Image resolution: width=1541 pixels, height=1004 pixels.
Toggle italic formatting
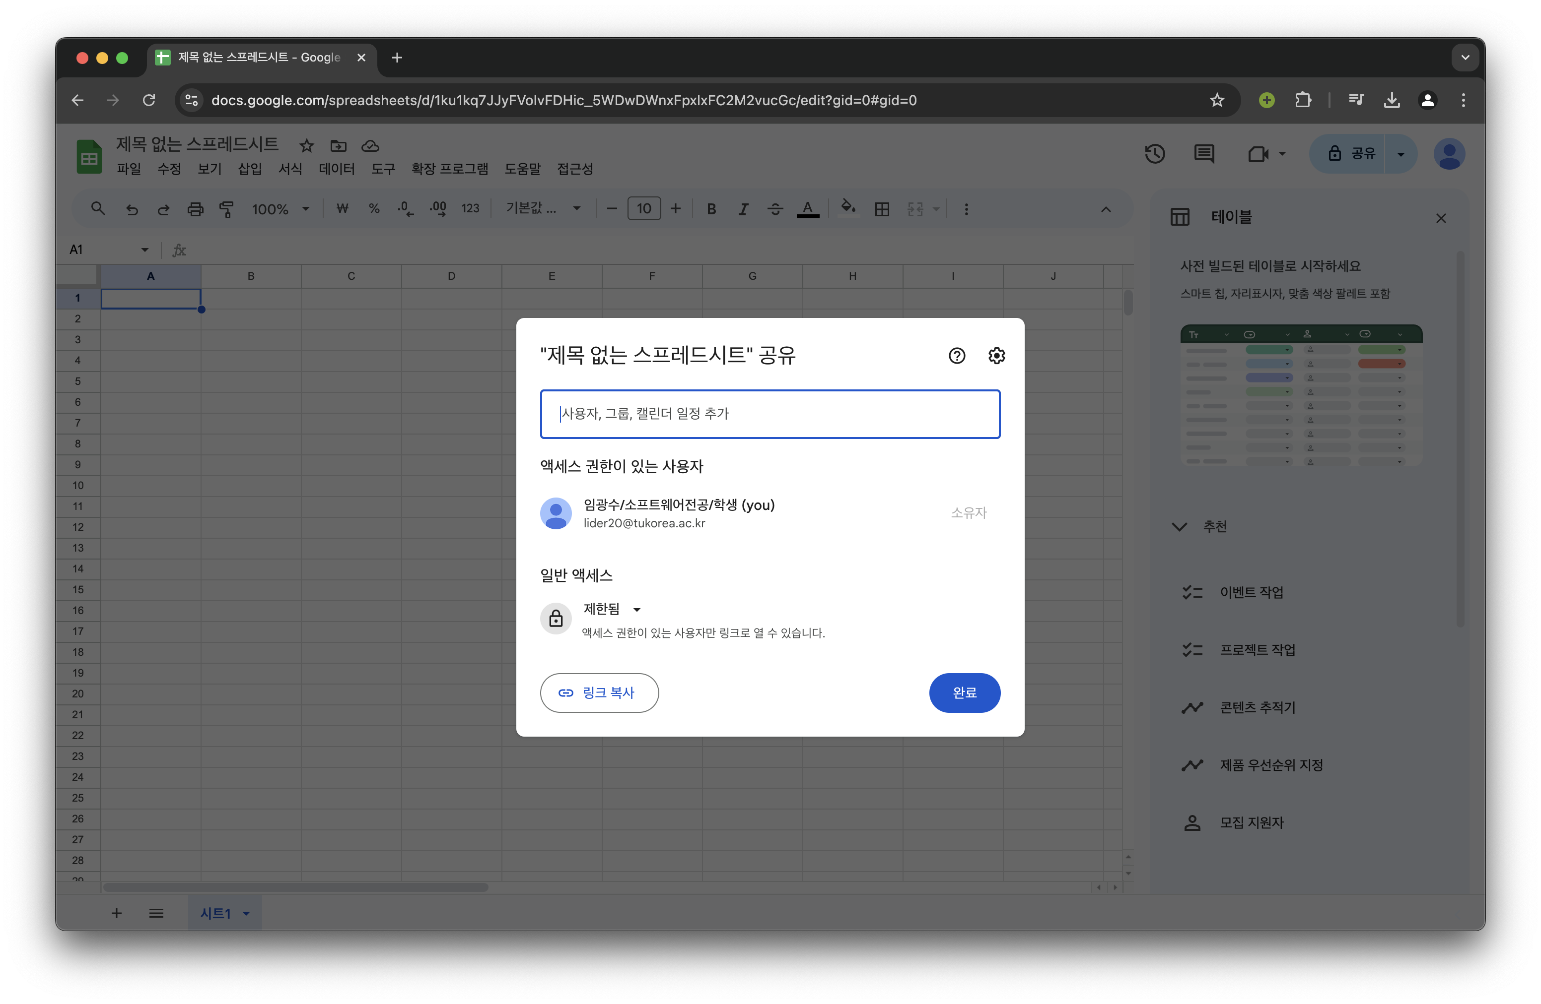(x=743, y=209)
